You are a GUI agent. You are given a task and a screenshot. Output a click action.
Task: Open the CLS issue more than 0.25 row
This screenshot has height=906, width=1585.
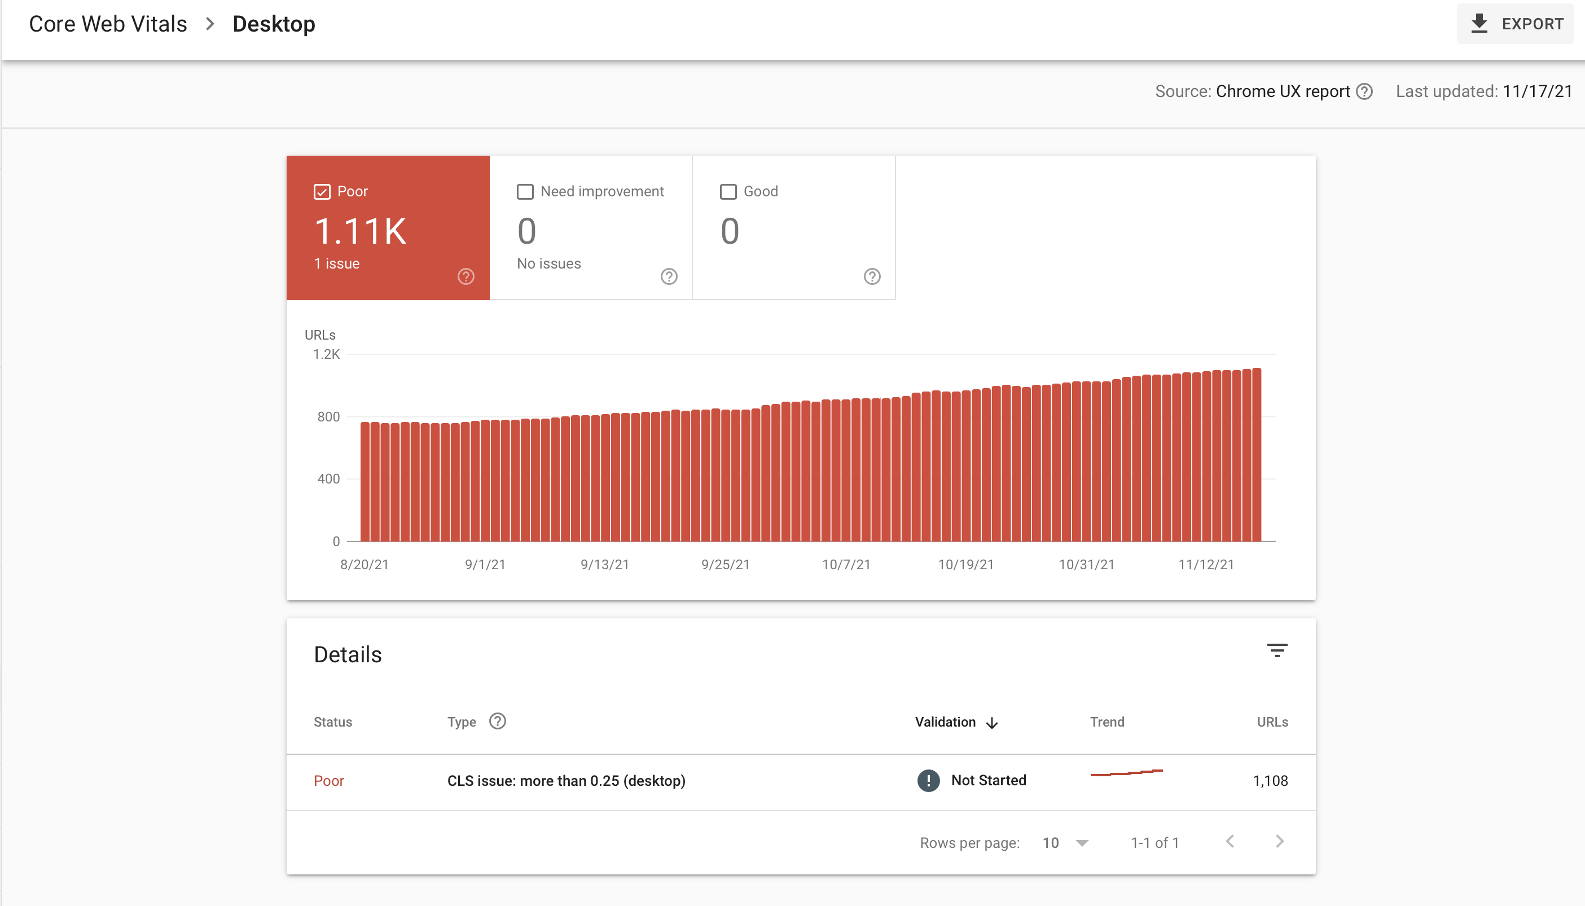pyautogui.click(x=566, y=781)
